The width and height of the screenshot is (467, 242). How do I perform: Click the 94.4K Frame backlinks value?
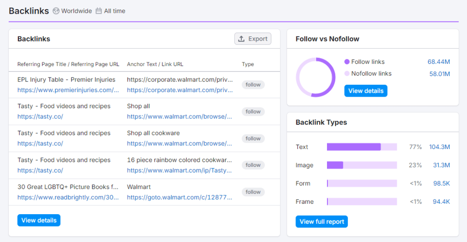[441, 201]
